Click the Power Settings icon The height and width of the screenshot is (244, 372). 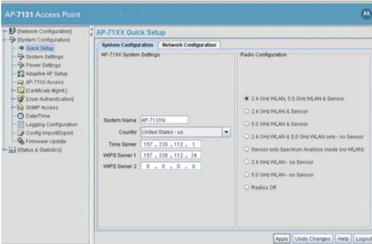21,65
